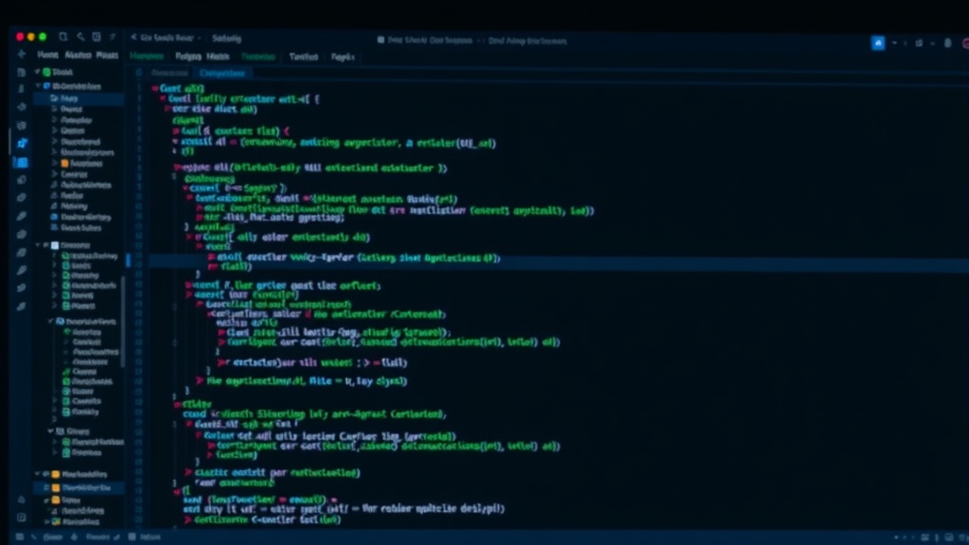Click the magnifier-like icon right of the window buttons
Viewport: 969px width, 545px height.
(80, 37)
